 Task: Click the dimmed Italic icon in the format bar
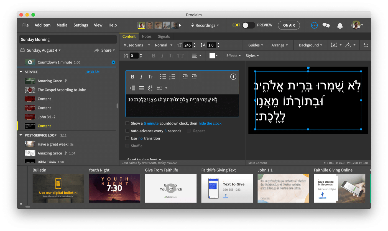(162, 56)
